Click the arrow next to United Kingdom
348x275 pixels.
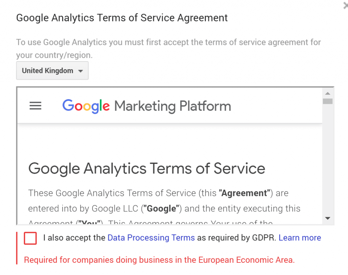(x=81, y=71)
